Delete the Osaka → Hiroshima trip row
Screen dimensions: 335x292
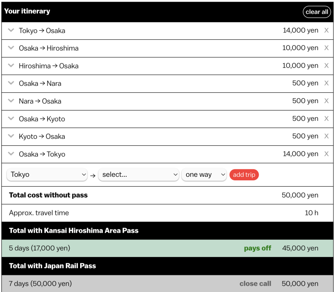pos(326,48)
